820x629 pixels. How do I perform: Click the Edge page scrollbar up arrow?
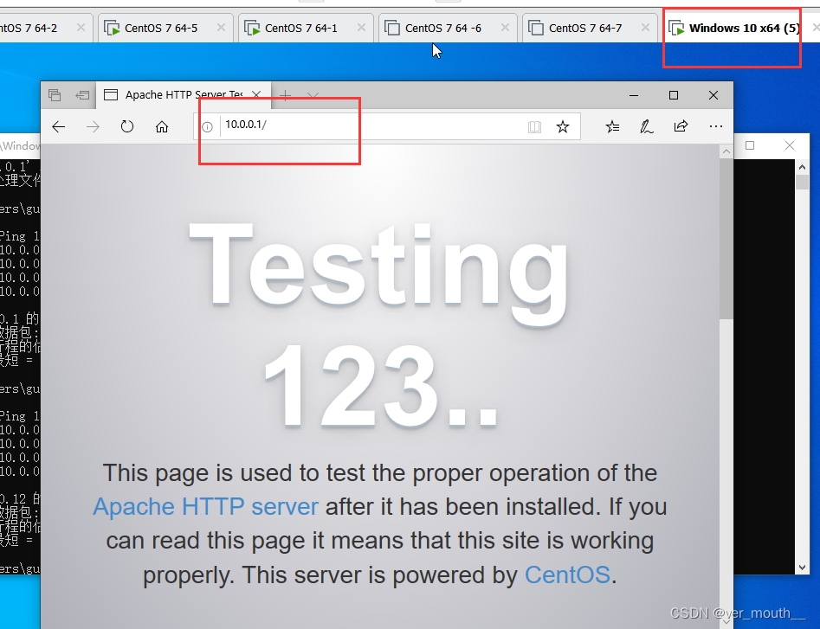point(726,152)
